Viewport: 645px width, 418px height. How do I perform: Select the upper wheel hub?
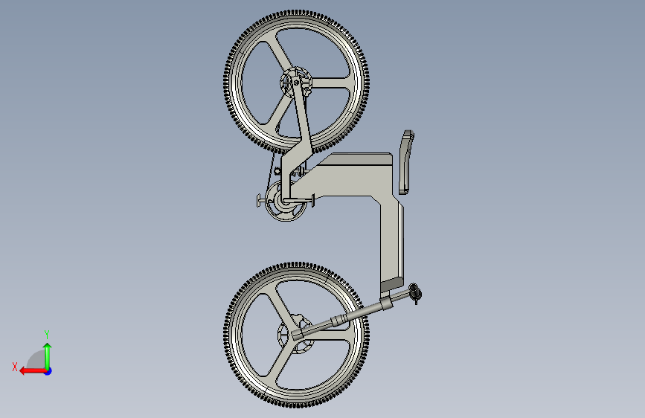[296, 83]
